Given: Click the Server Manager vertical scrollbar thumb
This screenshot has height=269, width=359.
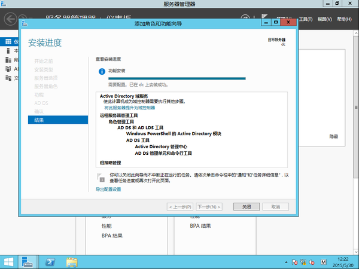Looking at the screenshot, I should point(356,107).
